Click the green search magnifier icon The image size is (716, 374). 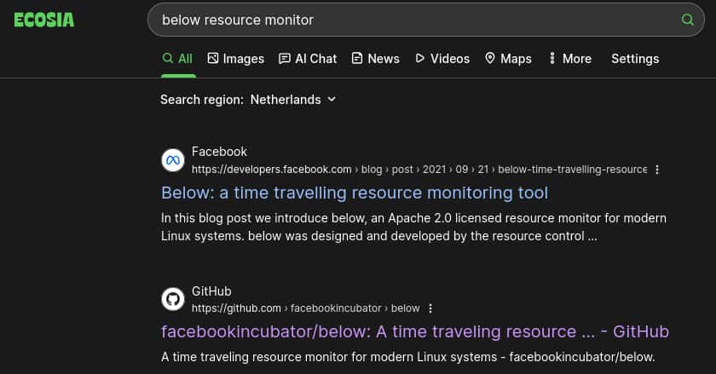coord(687,20)
